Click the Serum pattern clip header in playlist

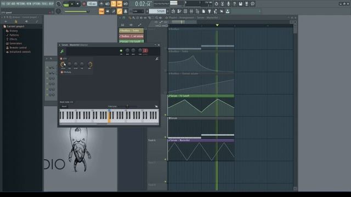coord(201,118)
